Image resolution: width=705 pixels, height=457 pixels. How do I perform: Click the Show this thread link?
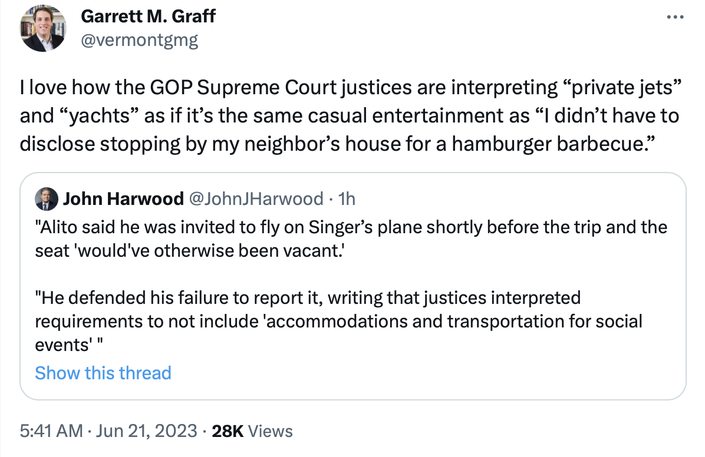[x=103, y=373]
